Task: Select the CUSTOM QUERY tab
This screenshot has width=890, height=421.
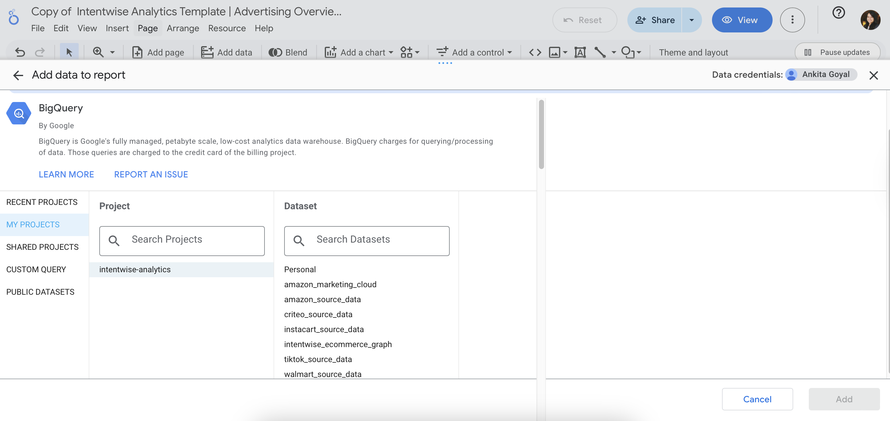Action: tap(36, 269)
